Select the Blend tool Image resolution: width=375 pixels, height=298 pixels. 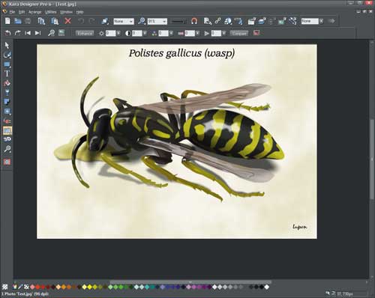[x=7, y=121]
